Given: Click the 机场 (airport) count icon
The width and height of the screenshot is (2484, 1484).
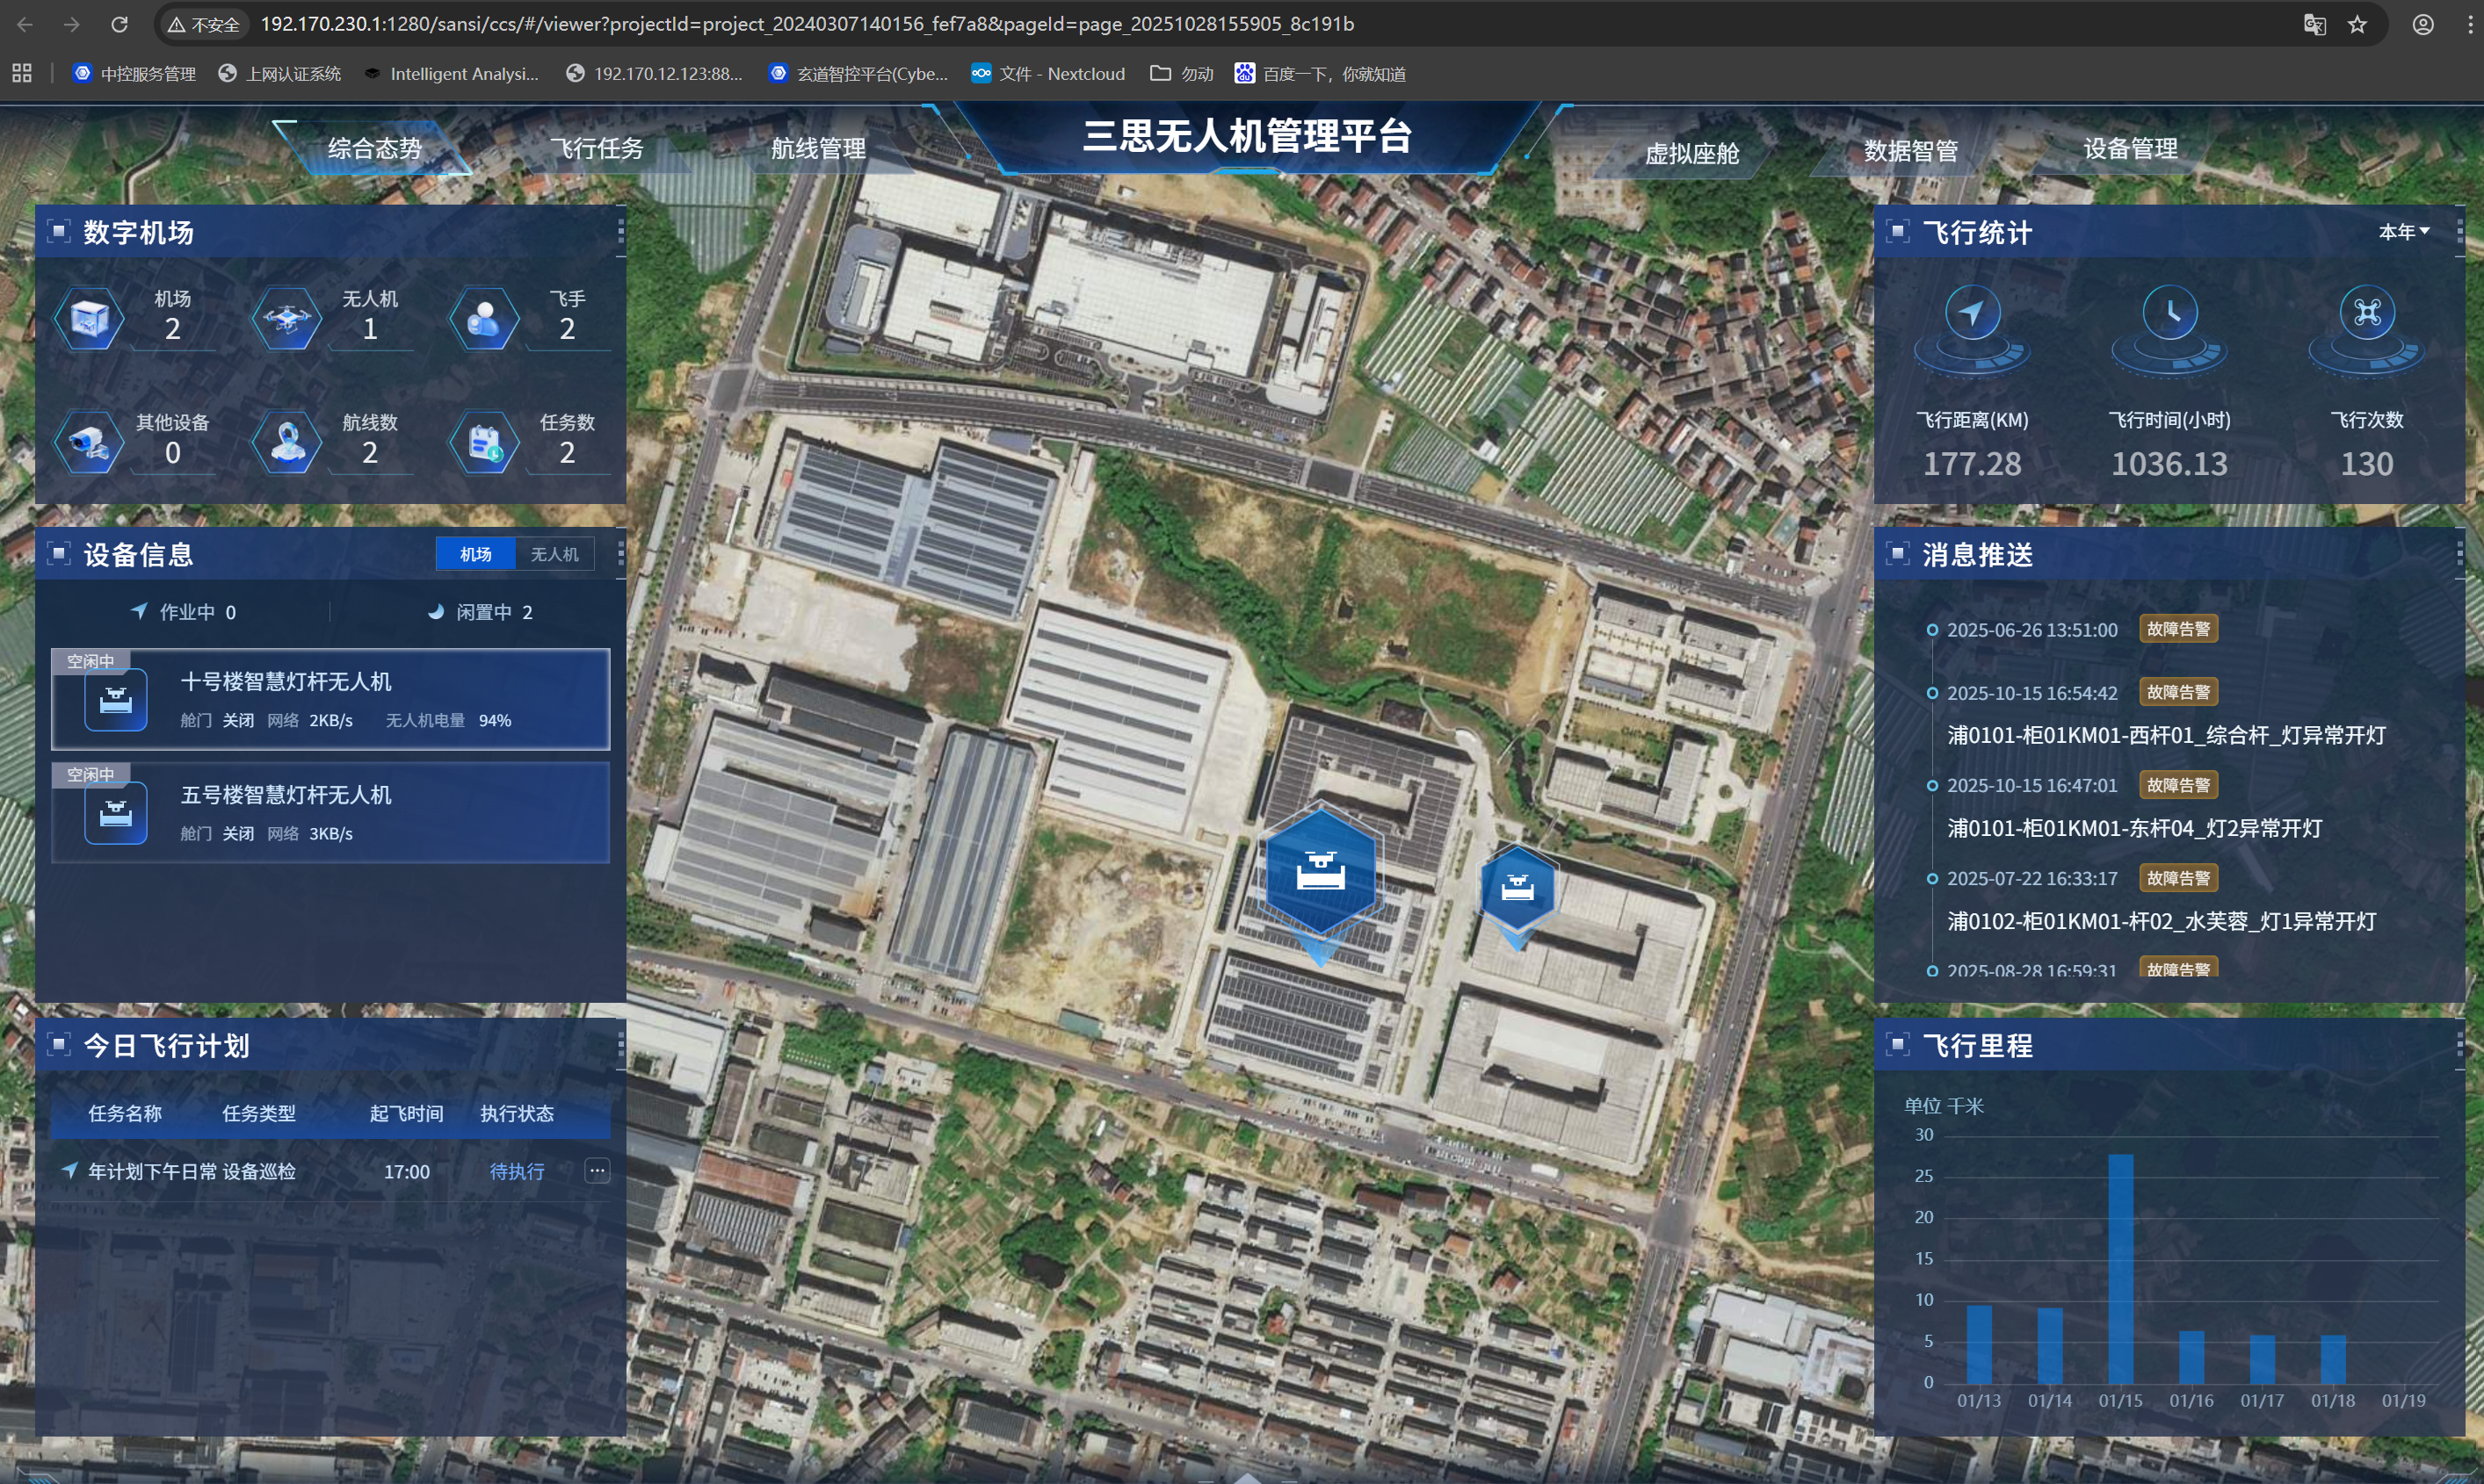Looking at the screenshot, I should 89,319.
